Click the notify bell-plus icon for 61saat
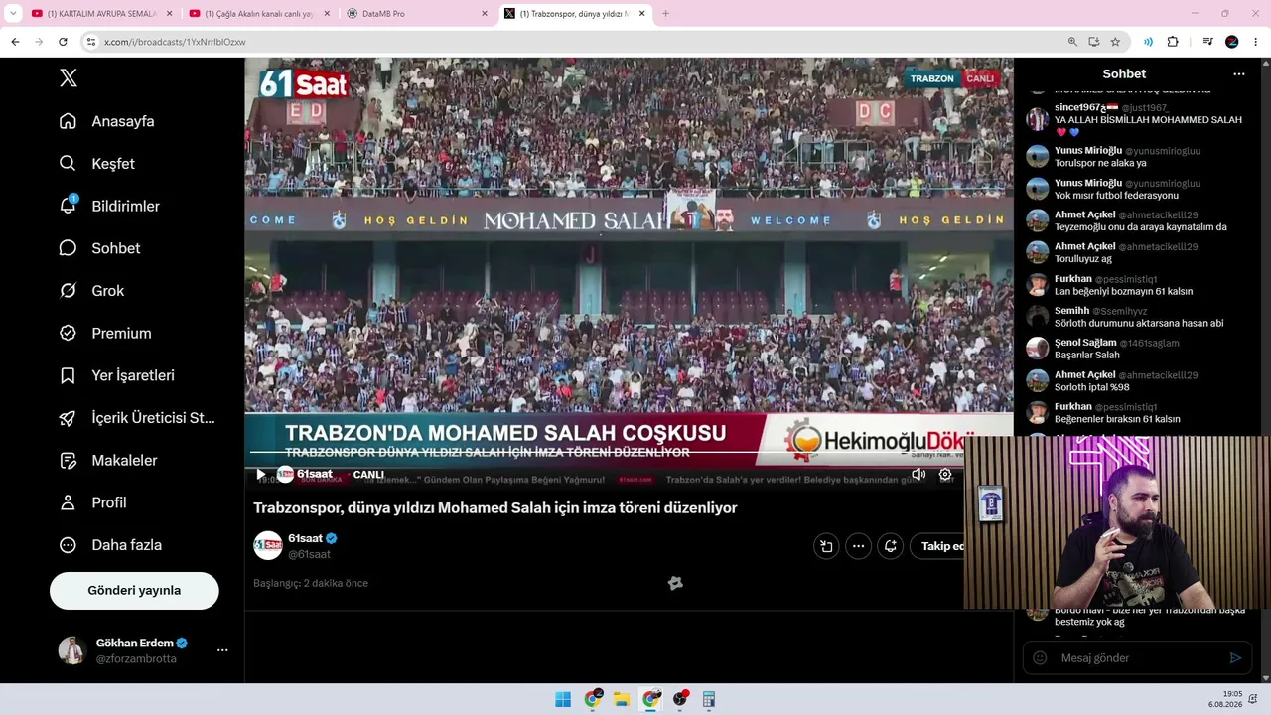 (891, 546)
